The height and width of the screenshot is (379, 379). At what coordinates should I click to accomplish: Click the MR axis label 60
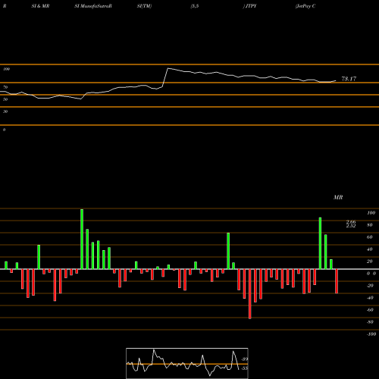pos(370,237)
